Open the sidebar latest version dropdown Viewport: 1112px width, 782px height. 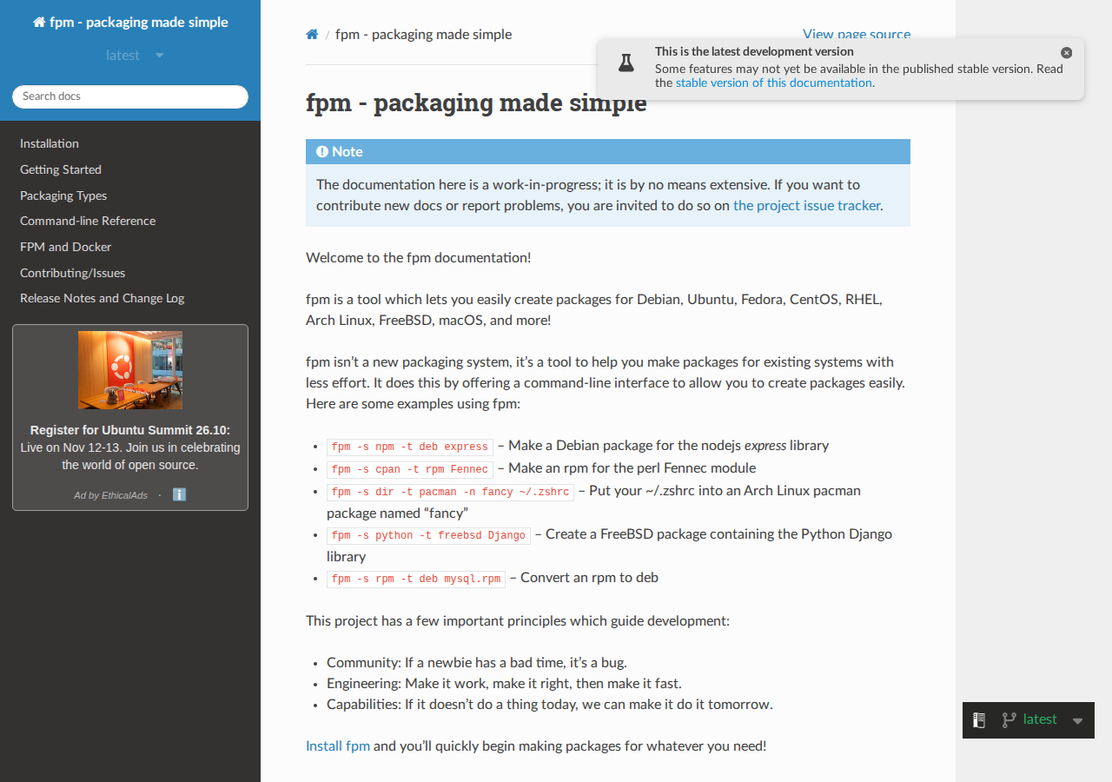[x=135, y=55]
